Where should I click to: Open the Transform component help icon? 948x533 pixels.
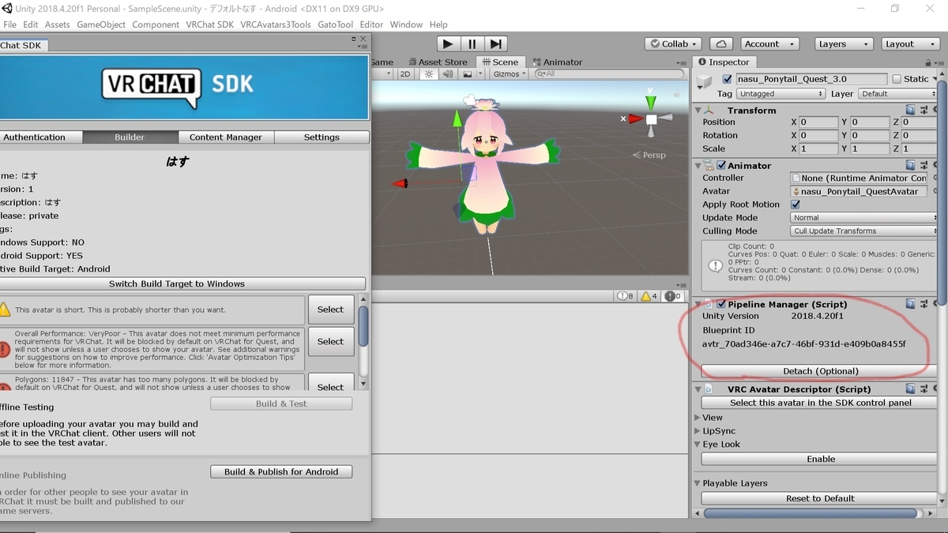pyautogui.click(x=910, y=111)
